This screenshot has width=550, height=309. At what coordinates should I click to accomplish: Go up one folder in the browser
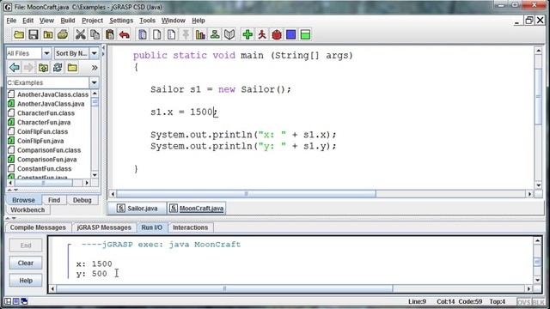point(44,67)
